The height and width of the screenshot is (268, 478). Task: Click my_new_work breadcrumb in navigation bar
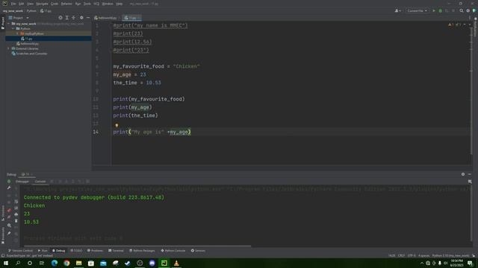13,11
